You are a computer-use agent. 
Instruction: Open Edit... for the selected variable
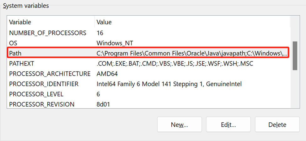228,125
